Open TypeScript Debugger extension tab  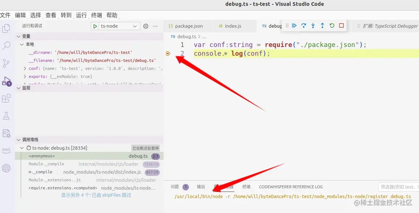(387, 26)
